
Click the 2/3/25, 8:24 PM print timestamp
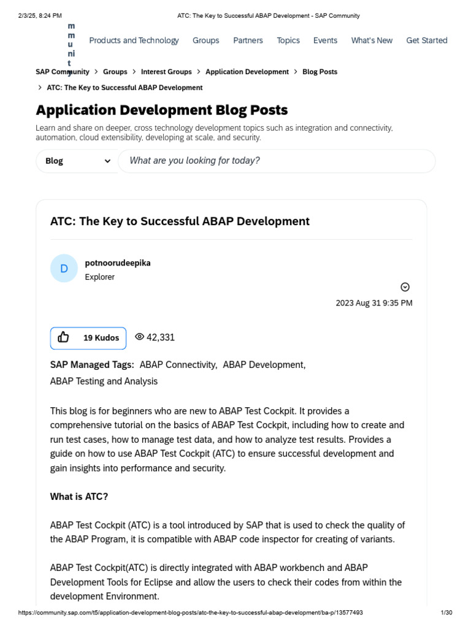coord(40,15)
